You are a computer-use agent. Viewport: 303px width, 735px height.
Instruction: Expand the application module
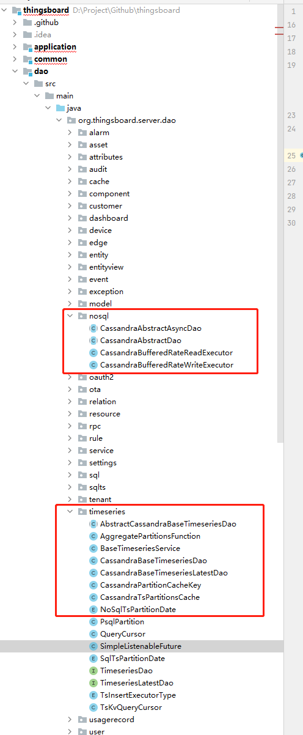coord(15,47)
